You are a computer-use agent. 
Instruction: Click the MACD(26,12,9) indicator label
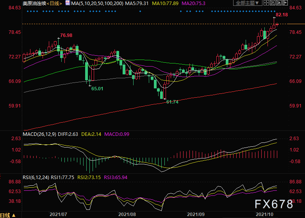click(39, 134)
